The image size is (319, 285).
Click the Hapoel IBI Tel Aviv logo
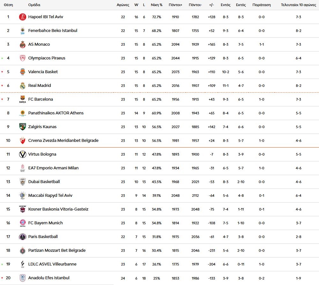22,17
